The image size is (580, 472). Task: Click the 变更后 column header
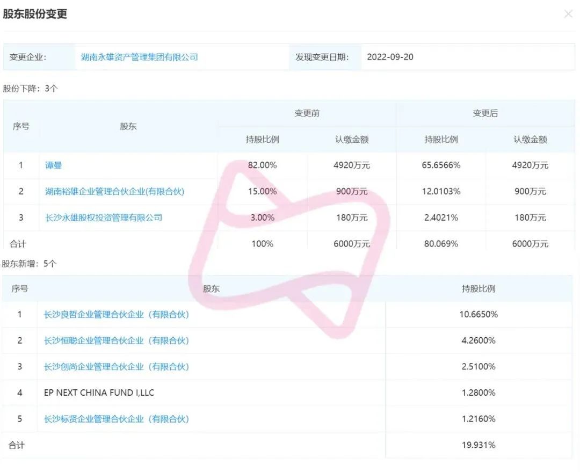click(485, 113)
